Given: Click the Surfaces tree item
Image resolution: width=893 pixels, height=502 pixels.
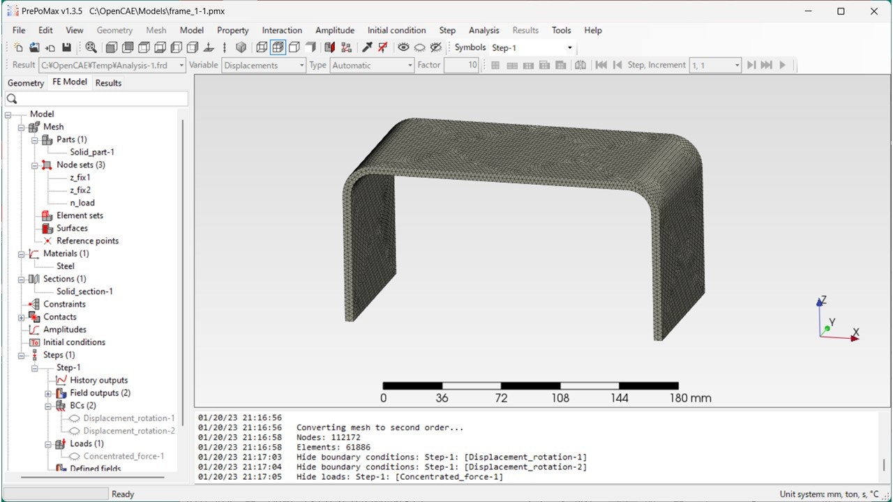Looking at the screenshot, I should coord(72,228).
